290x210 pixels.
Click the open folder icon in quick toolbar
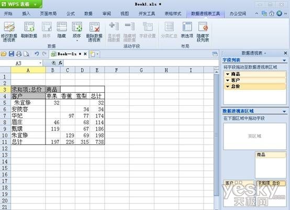pos(4,54)
